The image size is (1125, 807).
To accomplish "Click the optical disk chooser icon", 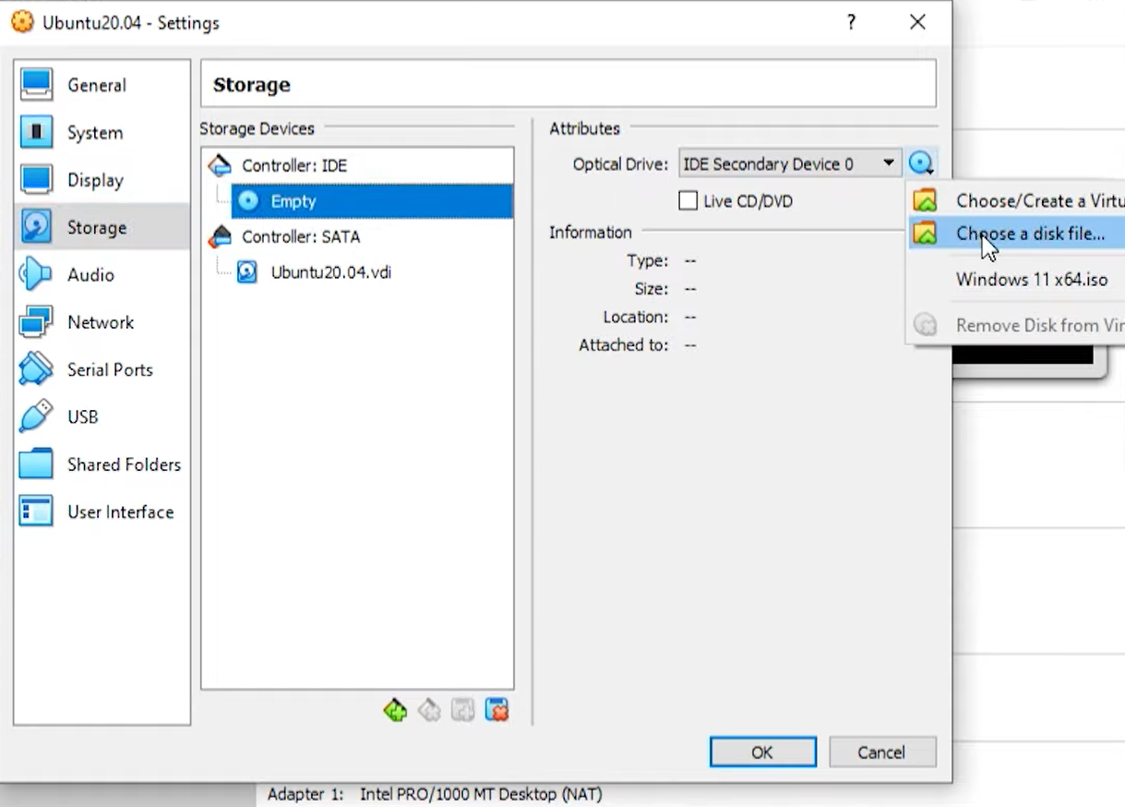I will pos(920,164).
